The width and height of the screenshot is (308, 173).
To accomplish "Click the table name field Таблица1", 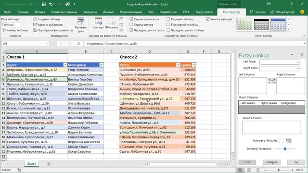I will click(11, 25).
